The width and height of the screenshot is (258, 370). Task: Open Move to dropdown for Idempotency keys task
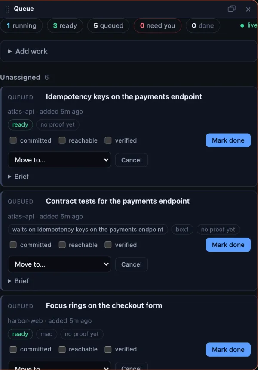click(59, 160)
